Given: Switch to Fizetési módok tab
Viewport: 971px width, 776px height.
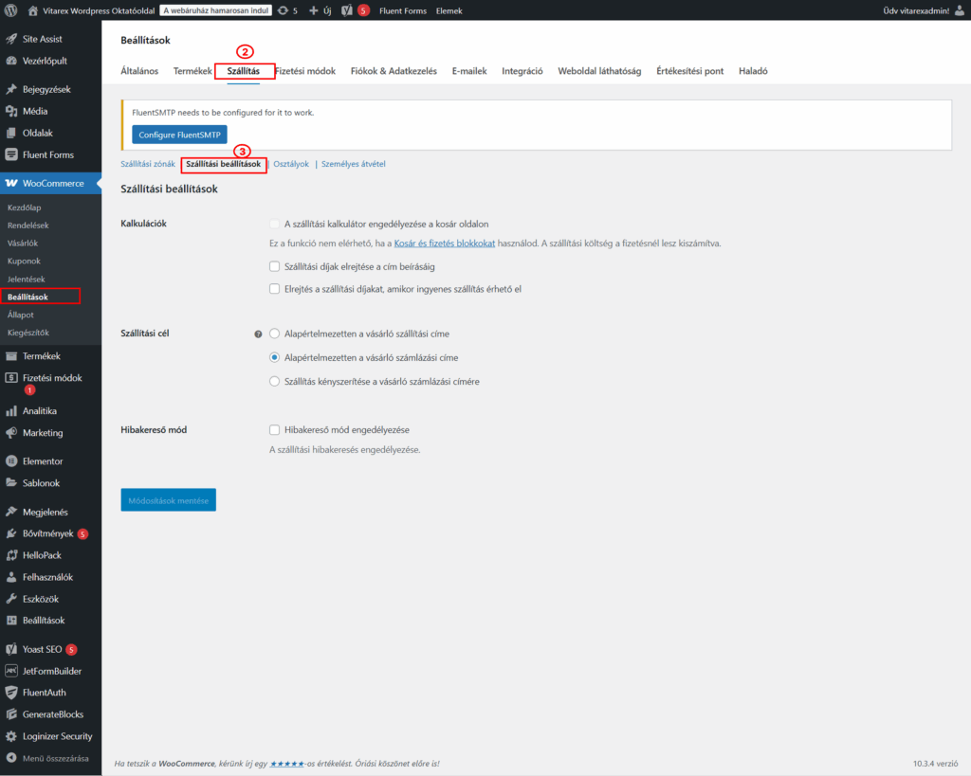Looking at the screenshot, I should (305, 71).
